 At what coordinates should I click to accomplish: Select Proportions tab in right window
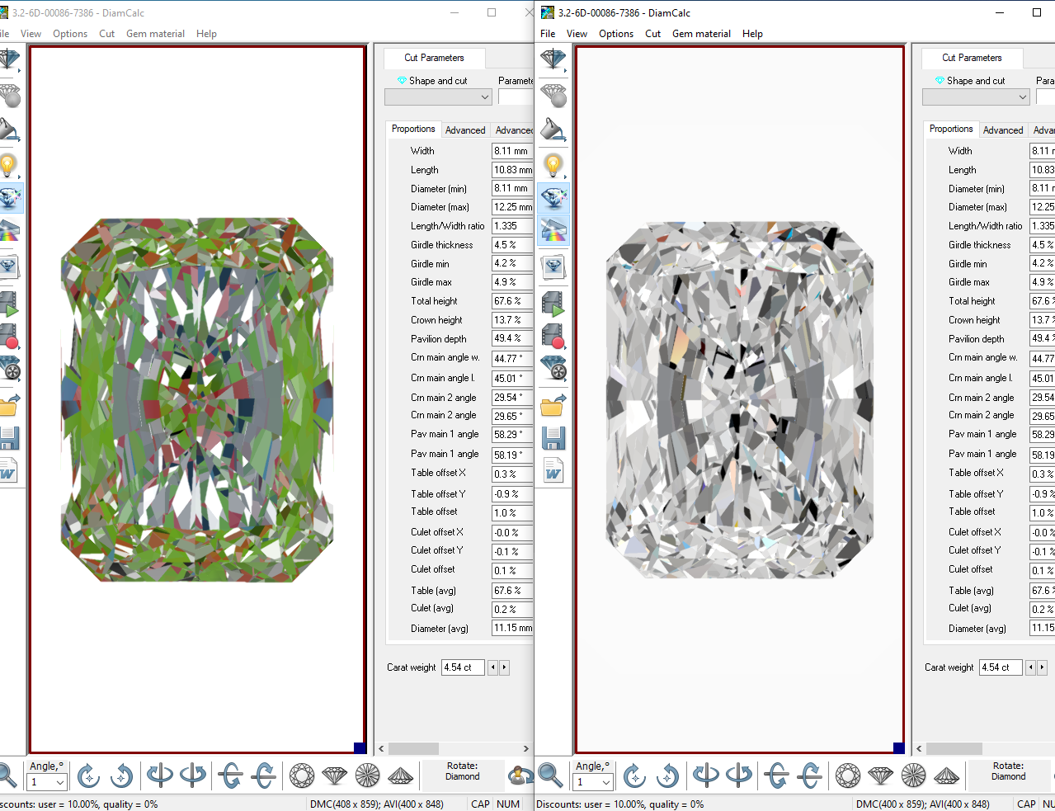(951, 129)
